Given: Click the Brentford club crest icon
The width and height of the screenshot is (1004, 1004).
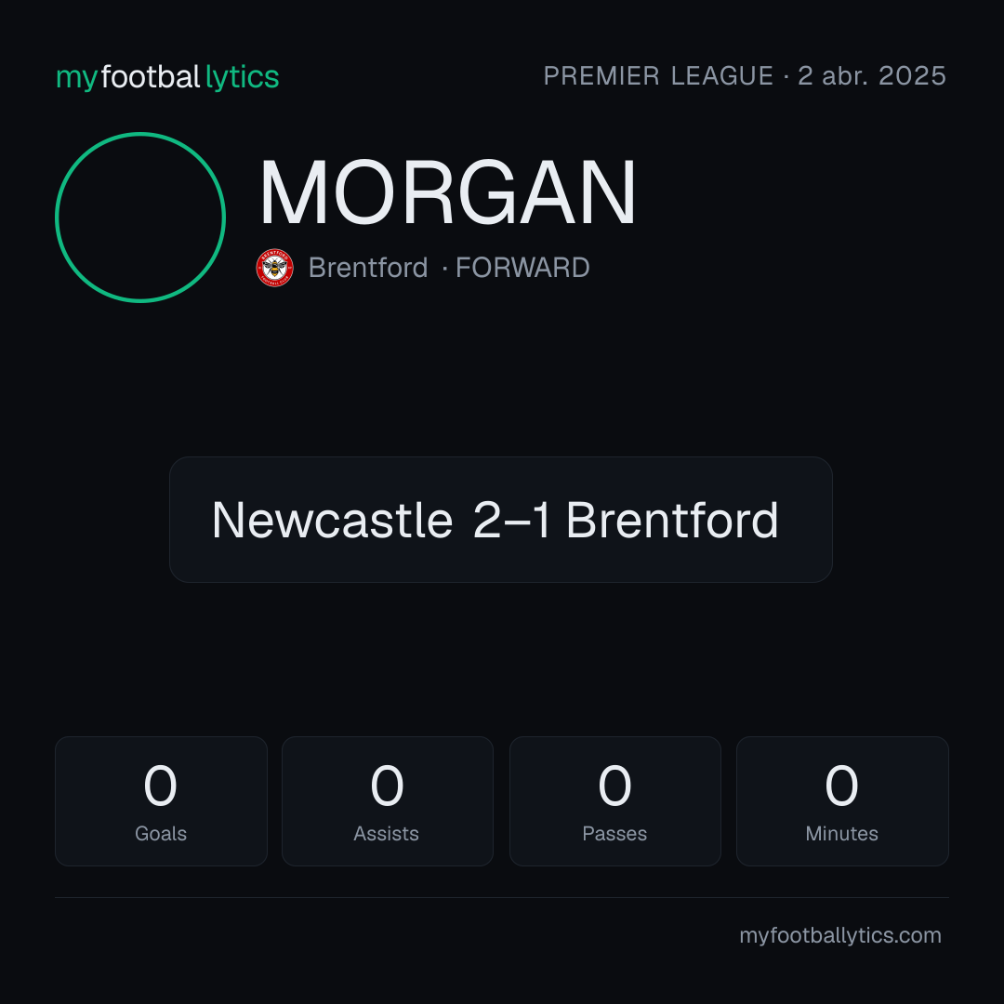Looking at the screenshot, I should click(274, 268).
